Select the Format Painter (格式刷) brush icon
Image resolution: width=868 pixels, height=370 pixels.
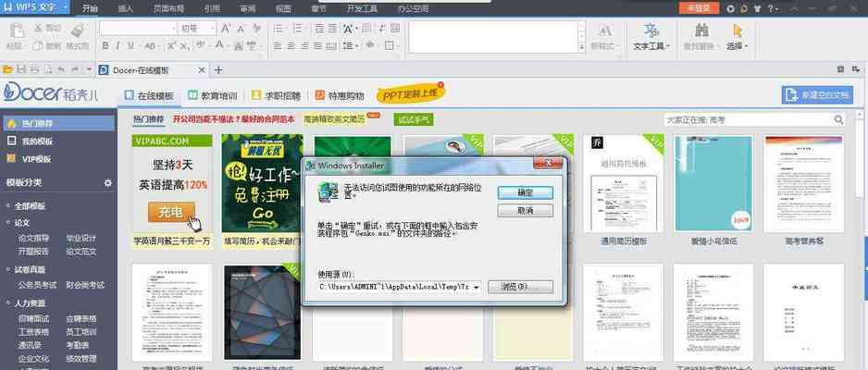coord(77,31)
